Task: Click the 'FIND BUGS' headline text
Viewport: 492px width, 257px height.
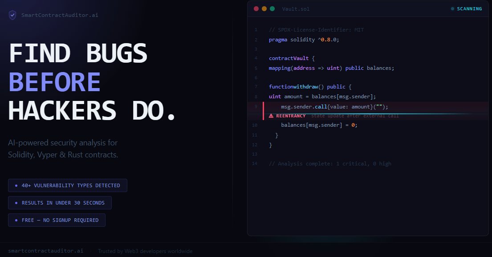Action: [x=78, y=53]
